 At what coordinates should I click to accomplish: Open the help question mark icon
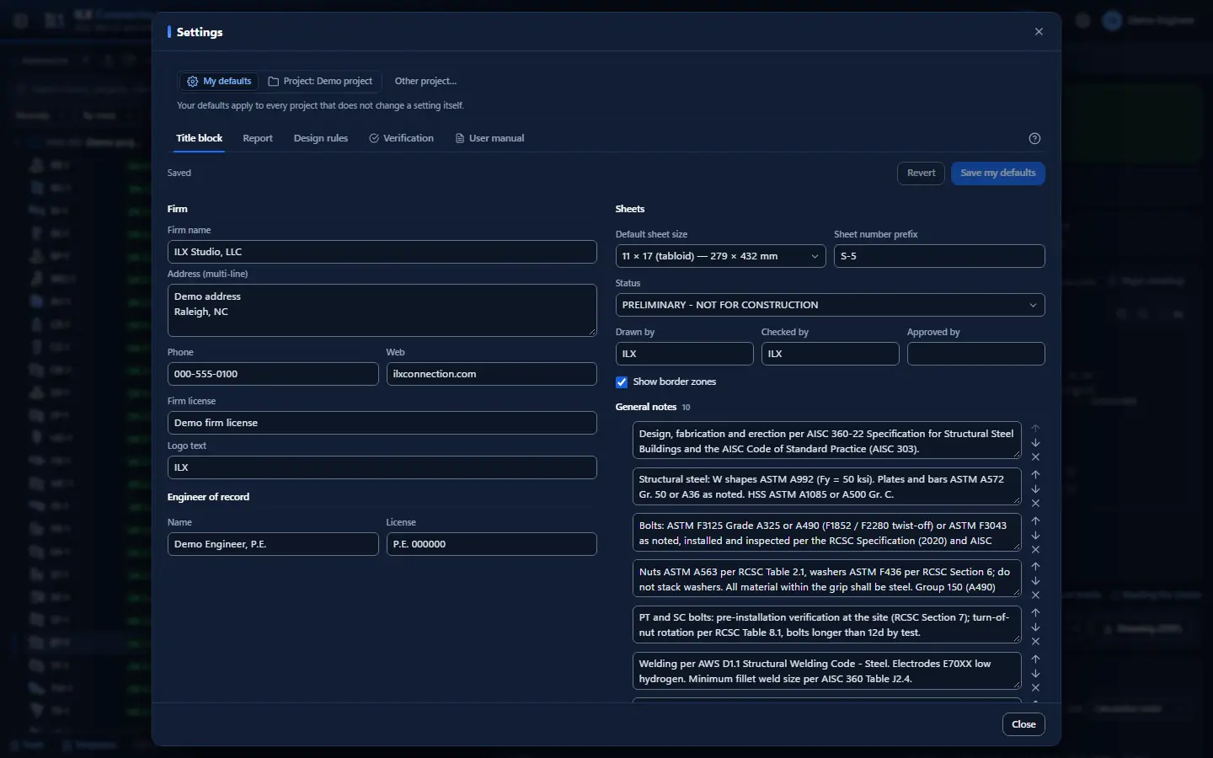click(x=1035, y=138)
